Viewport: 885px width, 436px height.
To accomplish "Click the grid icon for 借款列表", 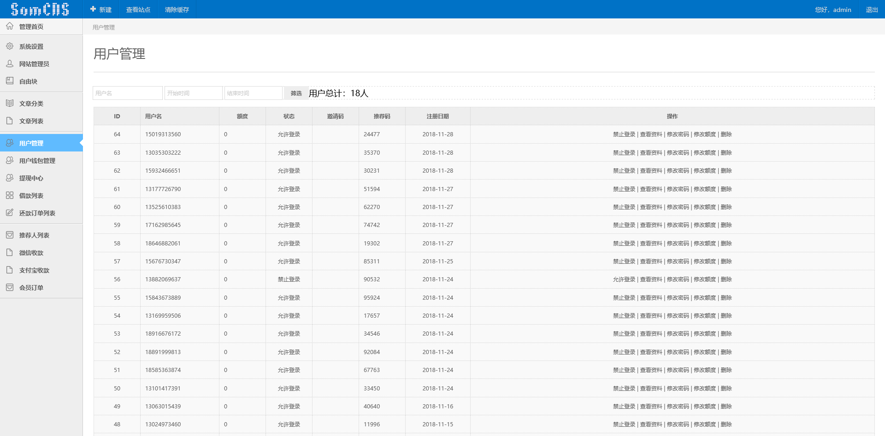I will (x=10, y=195).
